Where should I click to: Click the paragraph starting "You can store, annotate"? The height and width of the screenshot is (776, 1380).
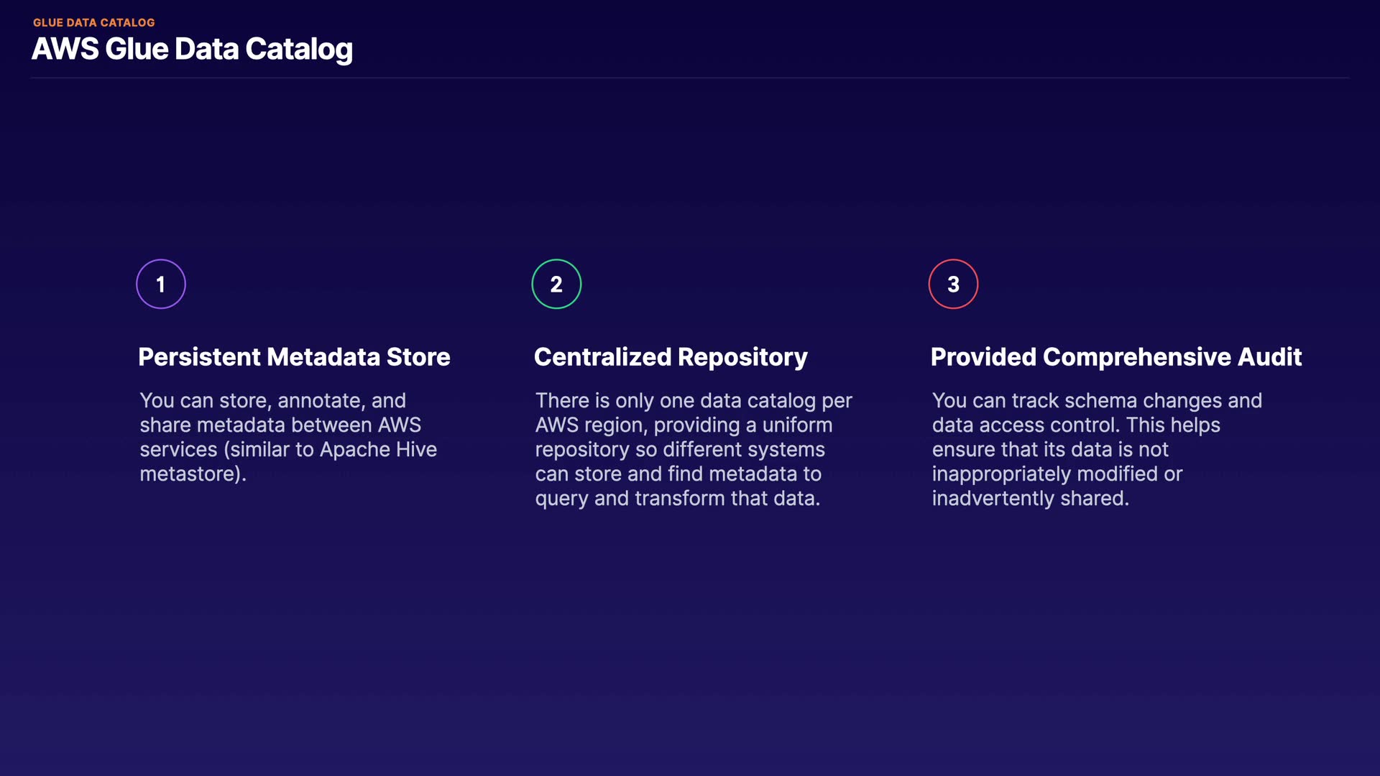pos(288,437)
